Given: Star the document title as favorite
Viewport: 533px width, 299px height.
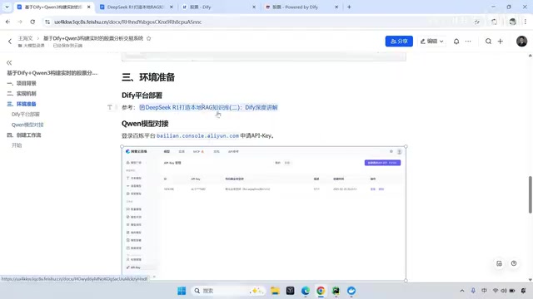Looking at the screenshot, I should (x=148, y=38).
